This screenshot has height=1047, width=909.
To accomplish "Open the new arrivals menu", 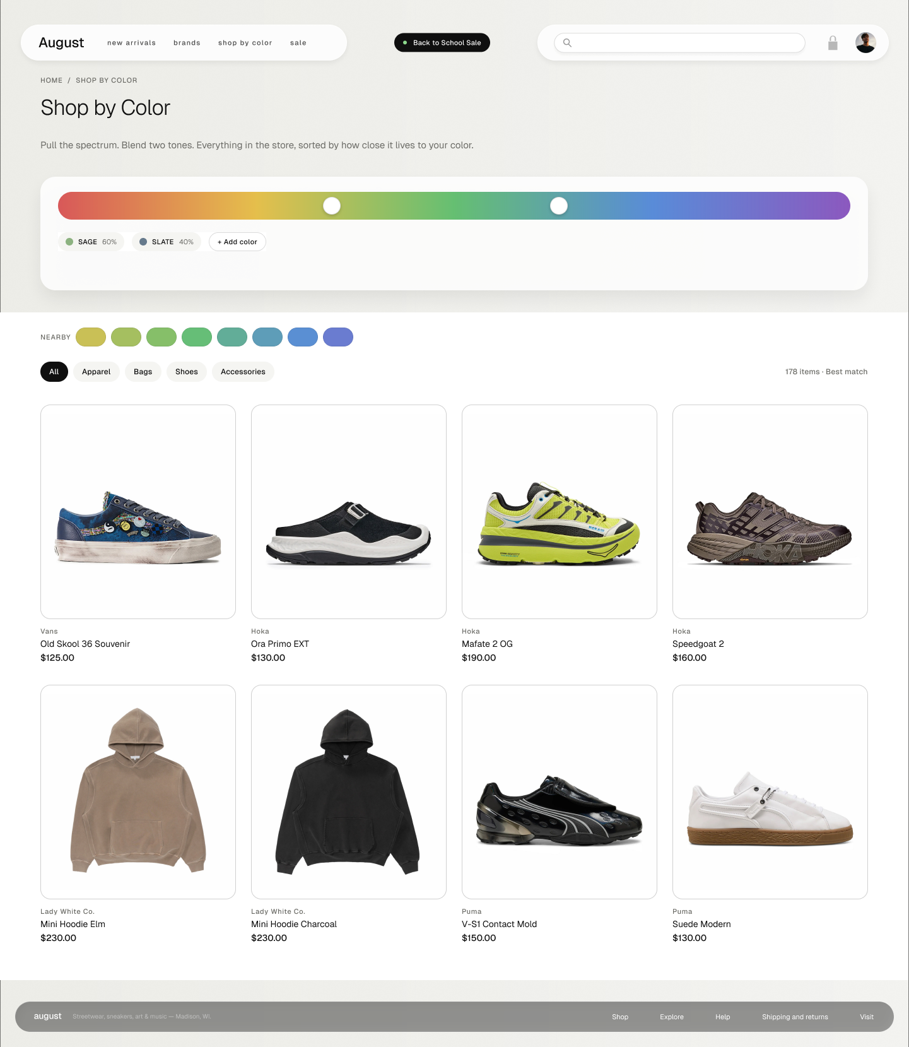I will coord(131,43).
